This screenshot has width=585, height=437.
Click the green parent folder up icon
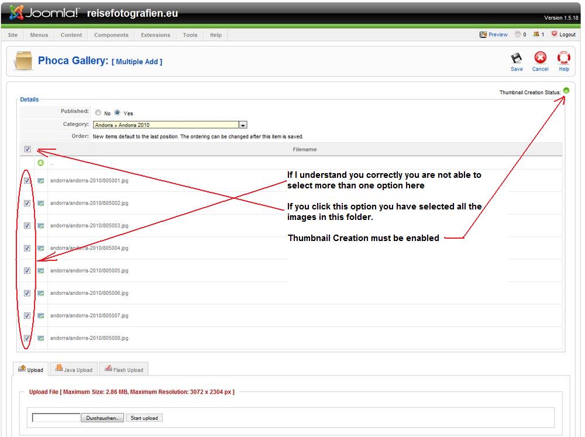coord(41,163)
